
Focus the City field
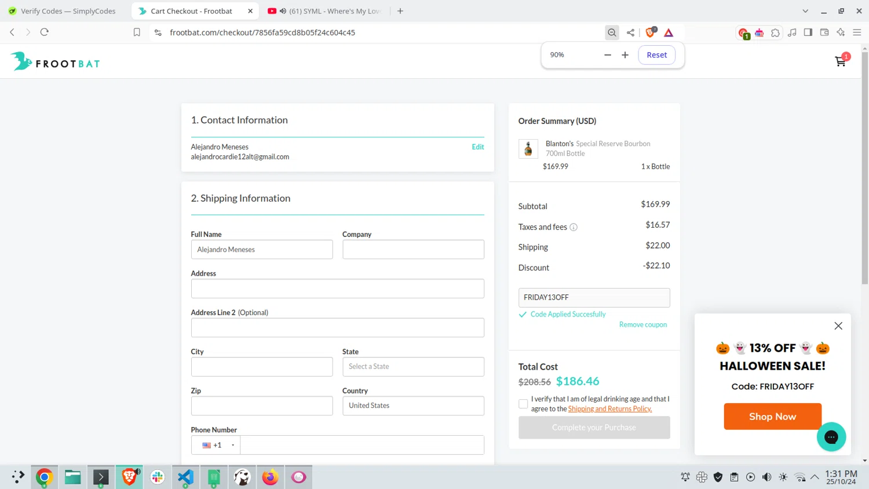(262, 367)
